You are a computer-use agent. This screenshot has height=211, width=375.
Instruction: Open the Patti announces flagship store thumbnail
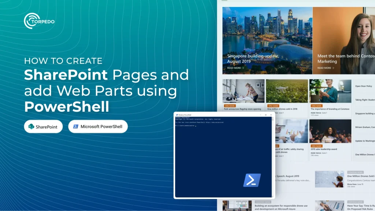click(244, 91)
